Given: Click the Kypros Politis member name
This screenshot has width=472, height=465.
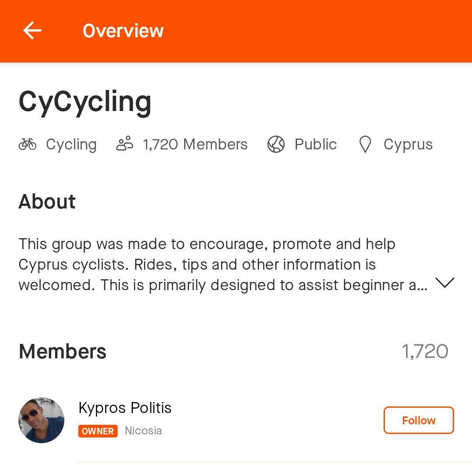Looking at the screenshot, I should (125, 408).
